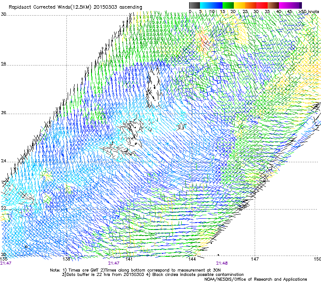Click the gray 0-5 knots legend swatch

194,5
